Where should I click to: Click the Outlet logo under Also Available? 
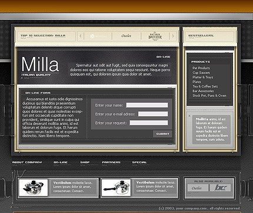coord(198,188)
